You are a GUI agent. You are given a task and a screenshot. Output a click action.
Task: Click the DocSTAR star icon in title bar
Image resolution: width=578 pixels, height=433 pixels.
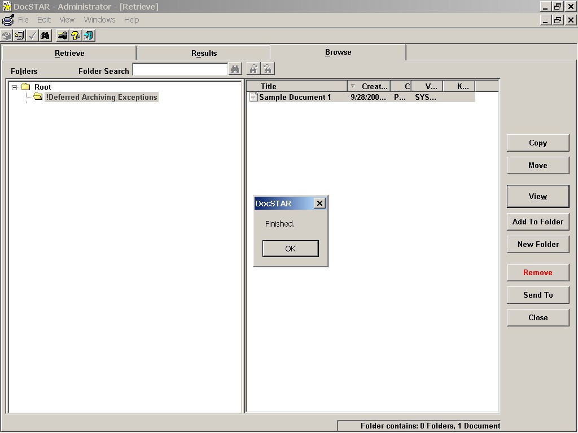click(7, 6)
